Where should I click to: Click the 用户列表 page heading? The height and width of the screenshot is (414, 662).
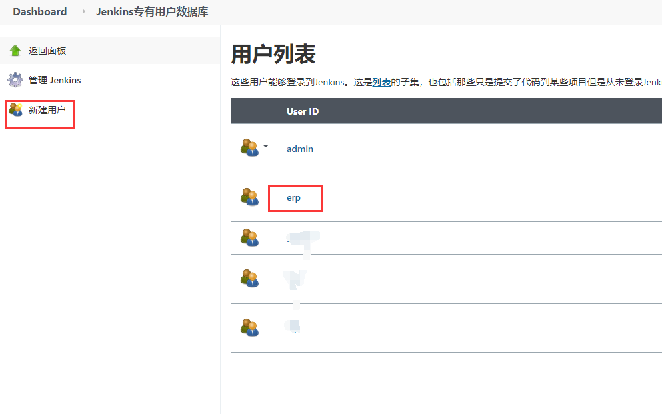click(x=273, y=54)
